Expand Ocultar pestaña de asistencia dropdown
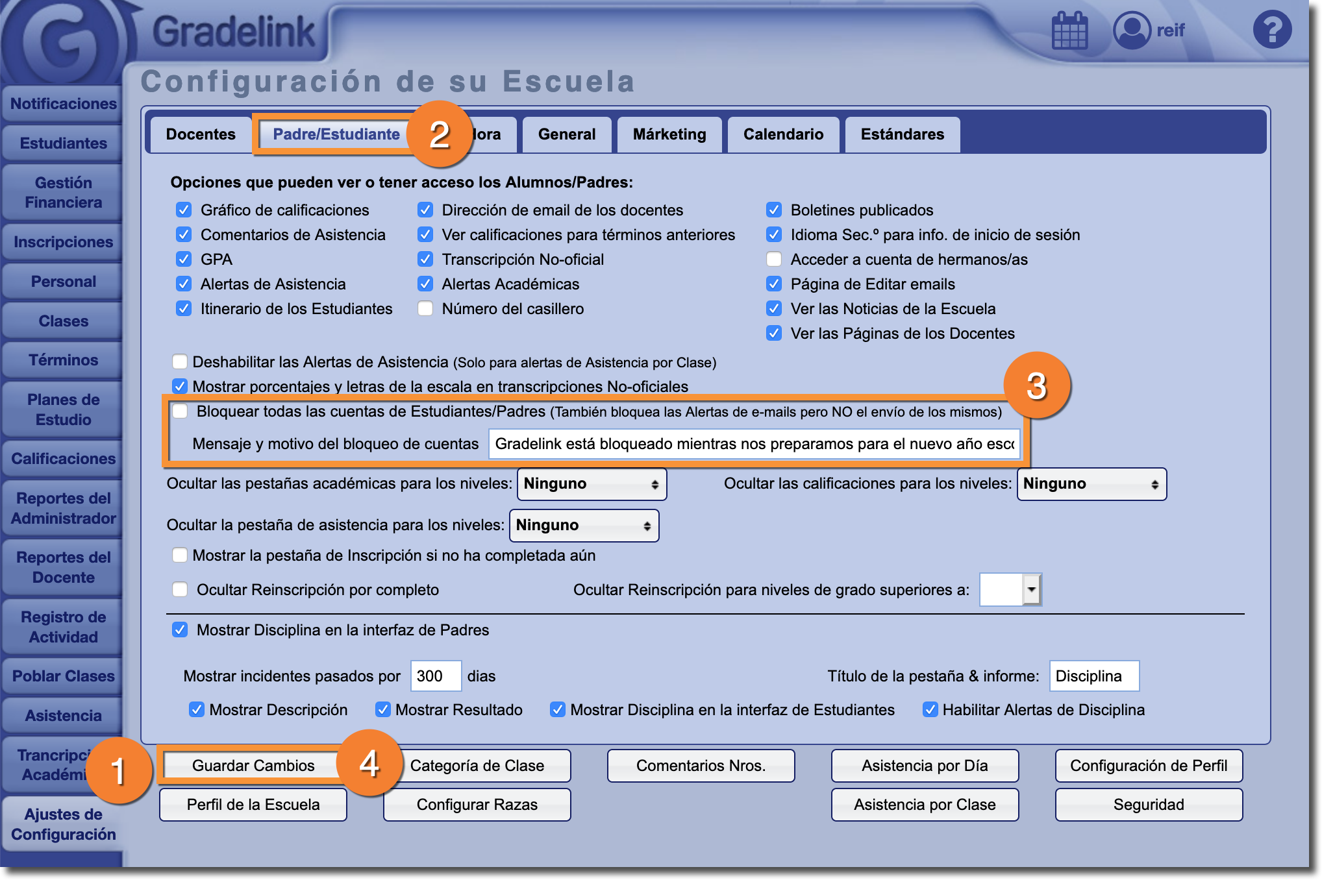The width and height of the screenshot is (1322, 880). (584, 526)
